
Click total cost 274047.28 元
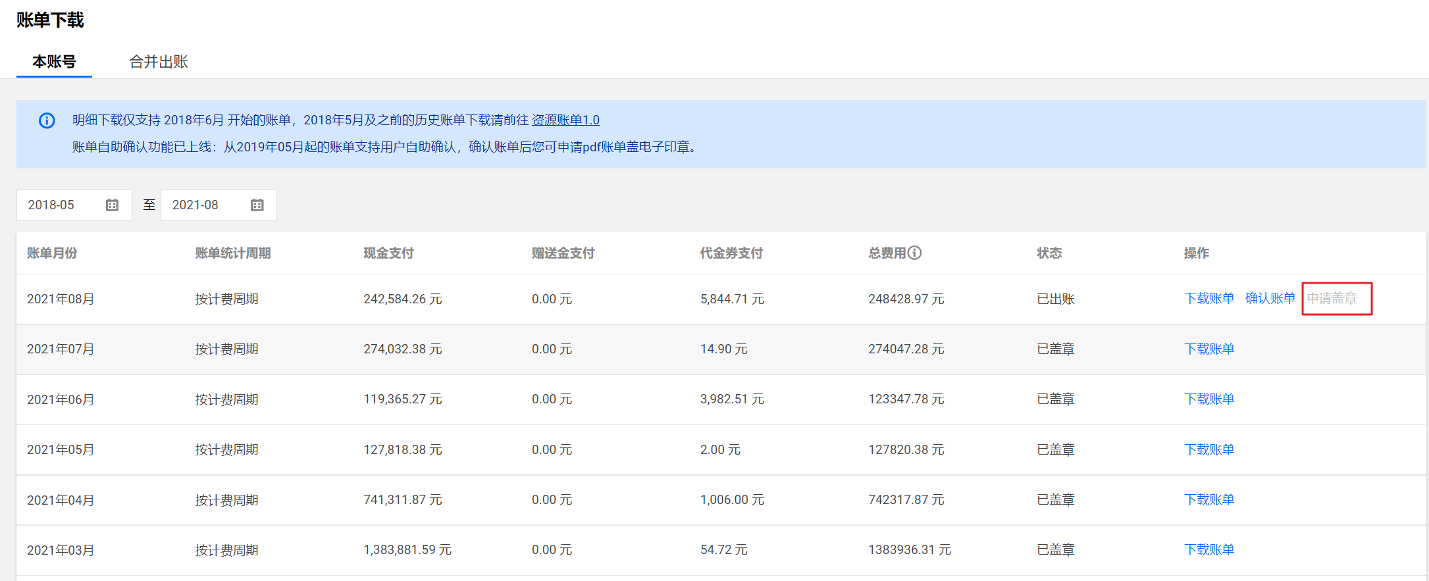coord(906,349)
